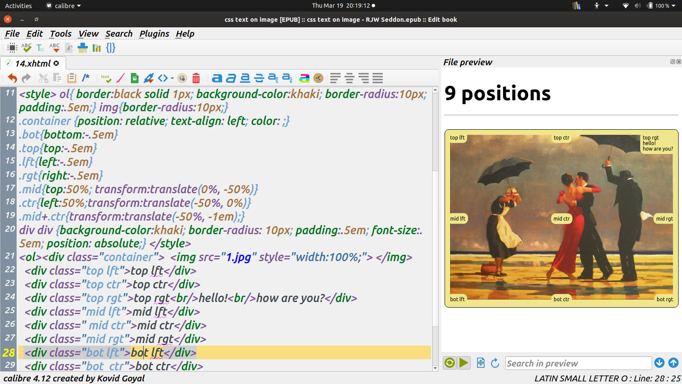Paste from clipboard icon
The height and width of the screenshot is (384, 682).
click(x=72, y=78)
